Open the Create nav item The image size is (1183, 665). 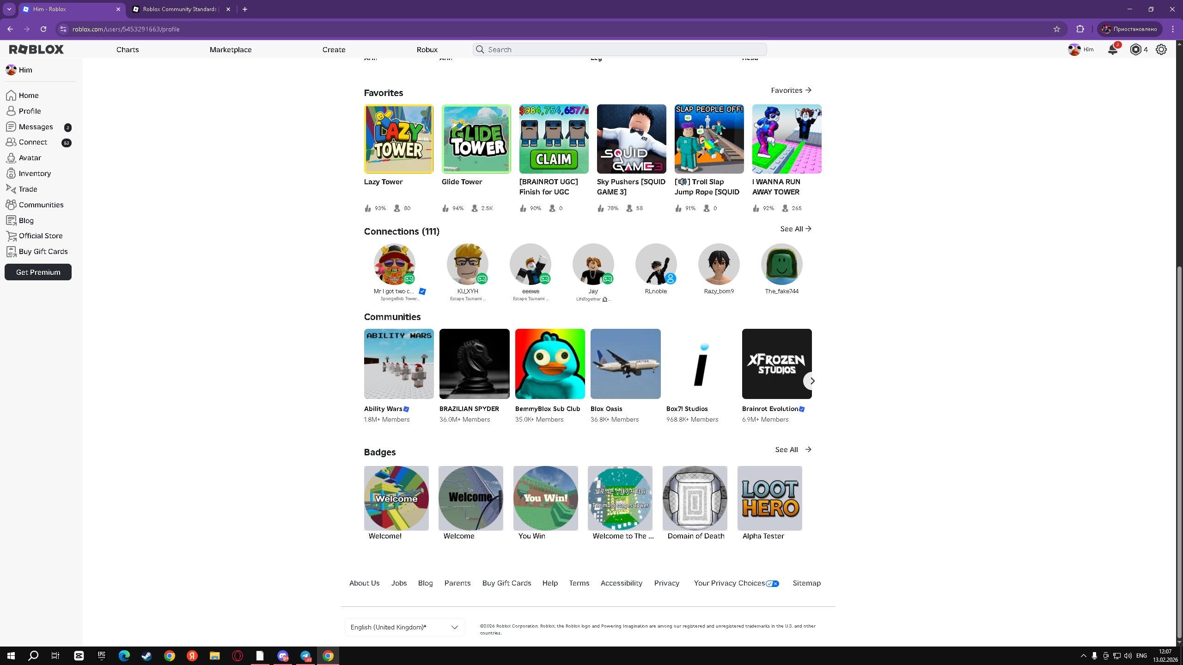point(334,49)
